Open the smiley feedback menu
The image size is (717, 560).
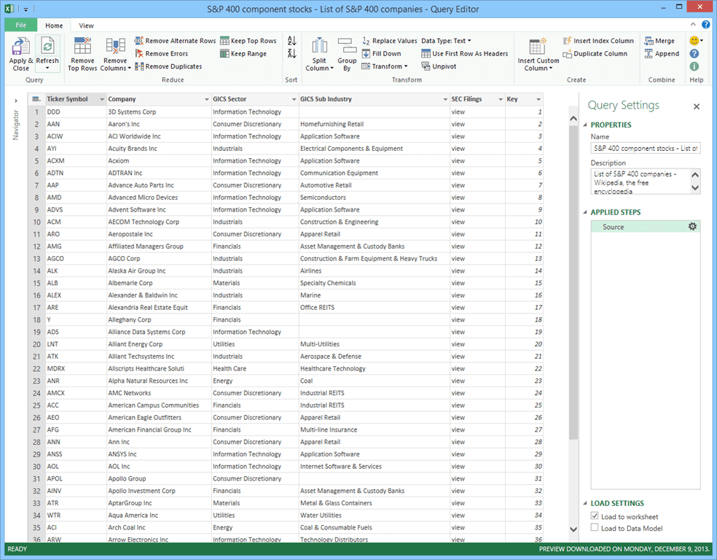point(696,41)
